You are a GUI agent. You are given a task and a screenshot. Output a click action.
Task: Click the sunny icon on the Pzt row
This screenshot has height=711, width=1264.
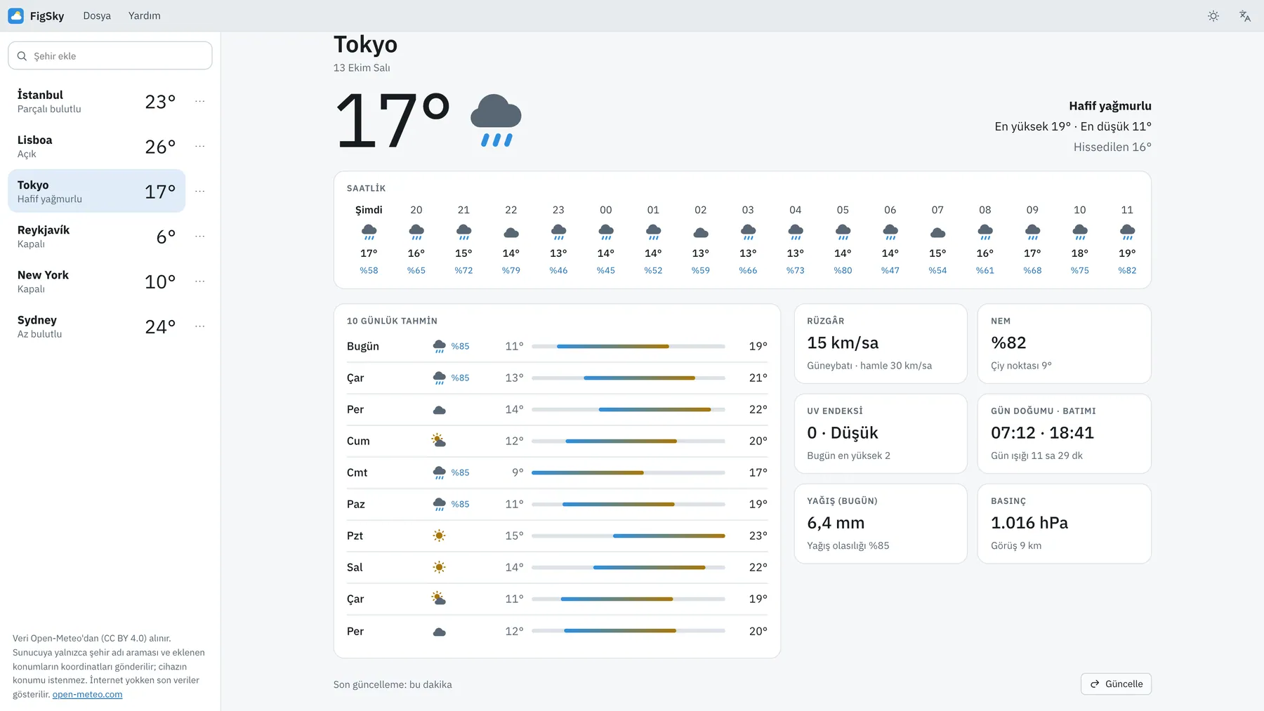(439, 536)
